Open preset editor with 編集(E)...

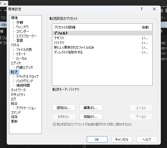(x=91, y=108)
